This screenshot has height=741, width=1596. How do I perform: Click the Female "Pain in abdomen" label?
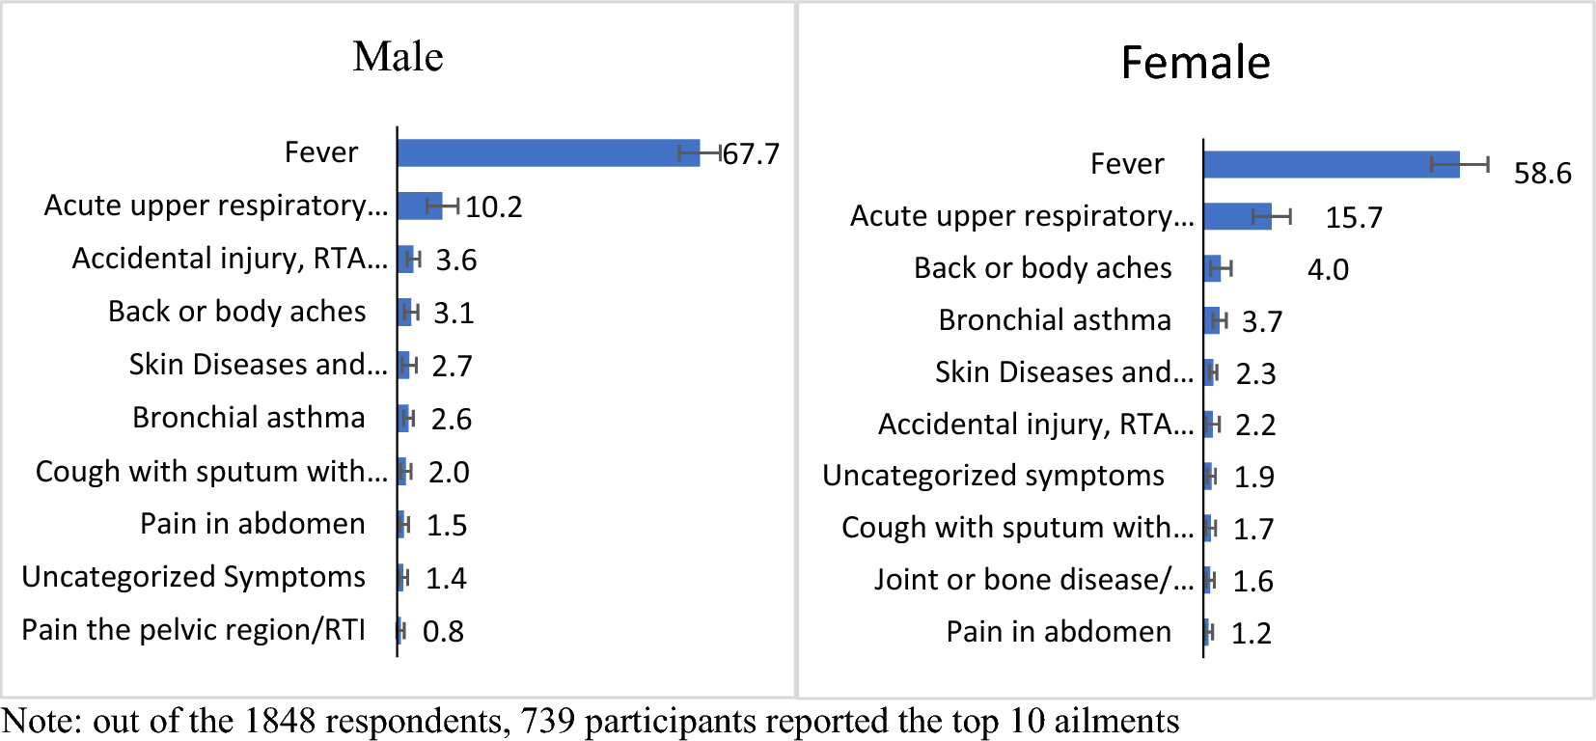tap(1059, 632)
